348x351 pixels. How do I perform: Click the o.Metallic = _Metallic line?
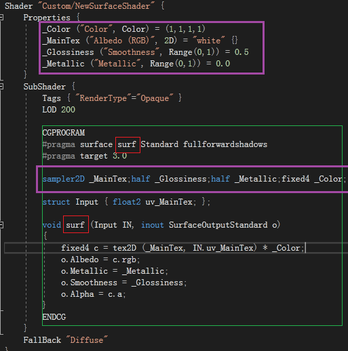click(115, 271)
